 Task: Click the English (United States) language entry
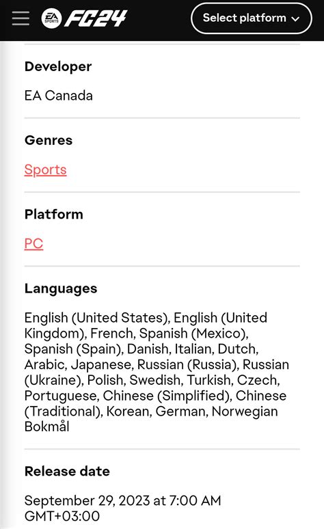[x=96, y=318]
